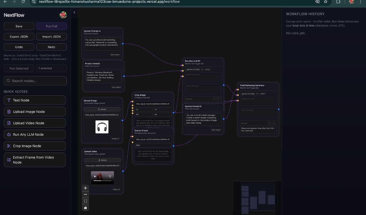Click the WORKFLOW HISTORY heading

click(x=305, y=14)
